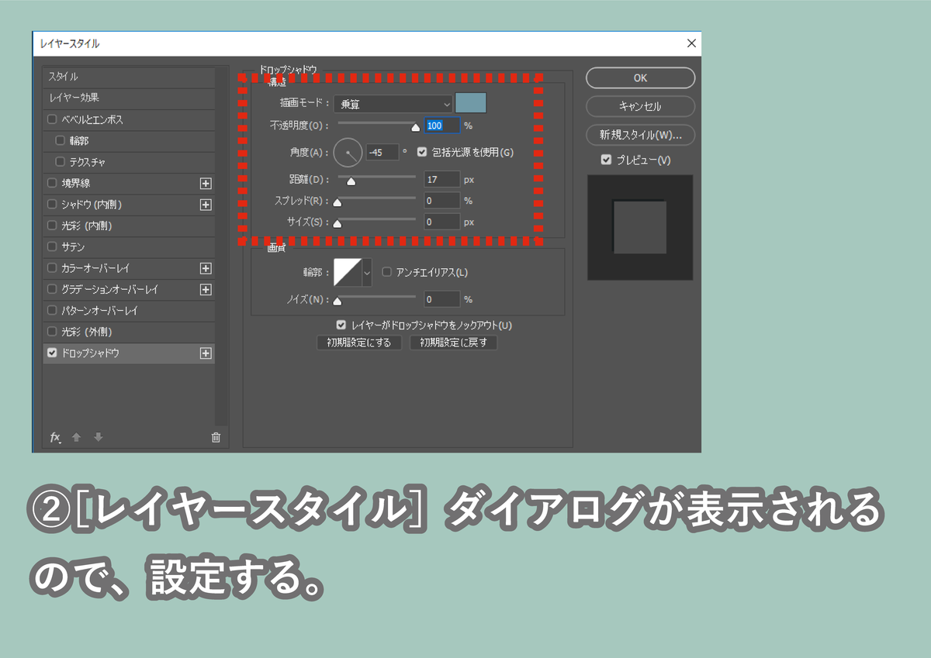Add another シャドウ (内側) with plus icon
The image size is (931, 658).
pyautogui.click(x=206, y=205)
